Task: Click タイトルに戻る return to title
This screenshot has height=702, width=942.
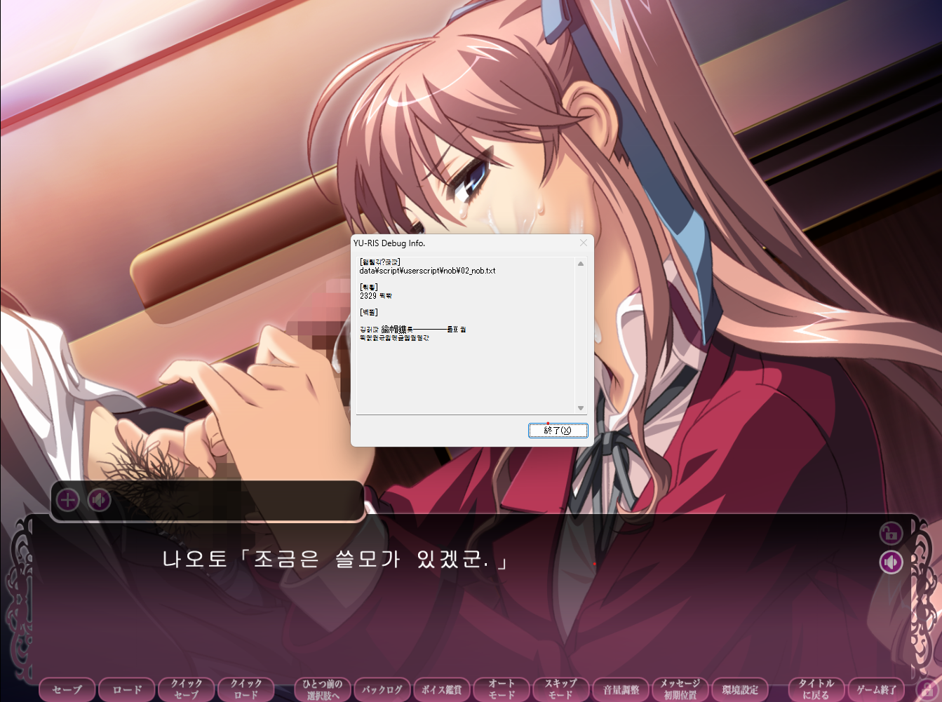Action: pos(816,689)
